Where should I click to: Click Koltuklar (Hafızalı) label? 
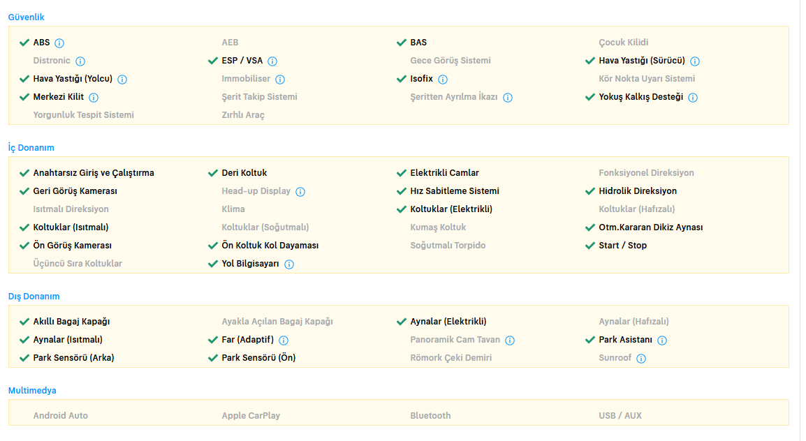[x=637, y=209]
